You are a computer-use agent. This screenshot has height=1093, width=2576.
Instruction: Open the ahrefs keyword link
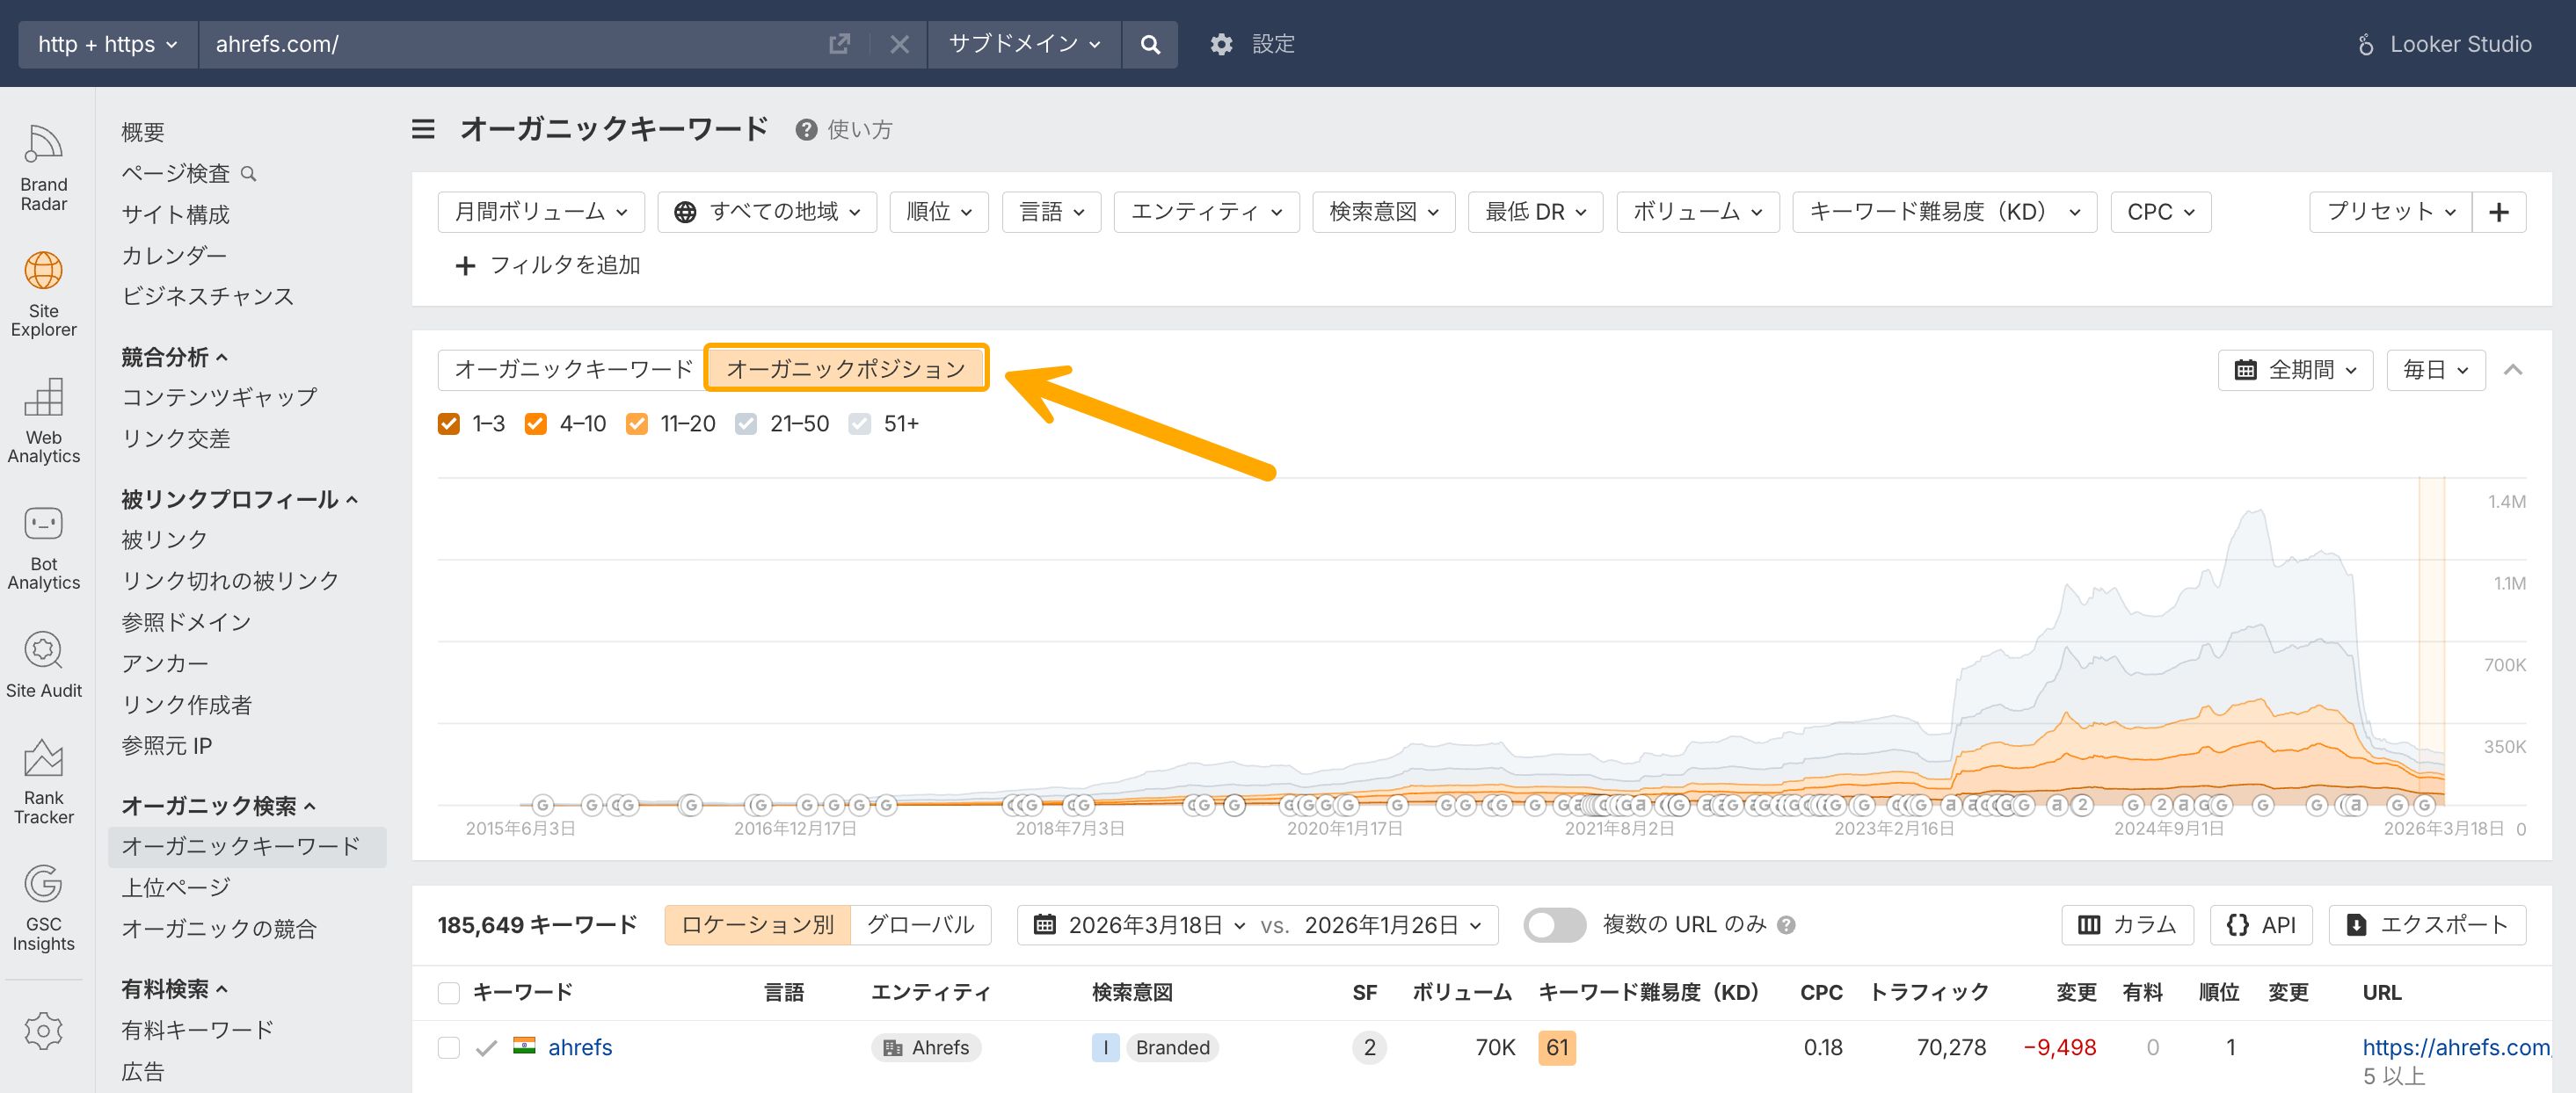(x=580, y=1047)
